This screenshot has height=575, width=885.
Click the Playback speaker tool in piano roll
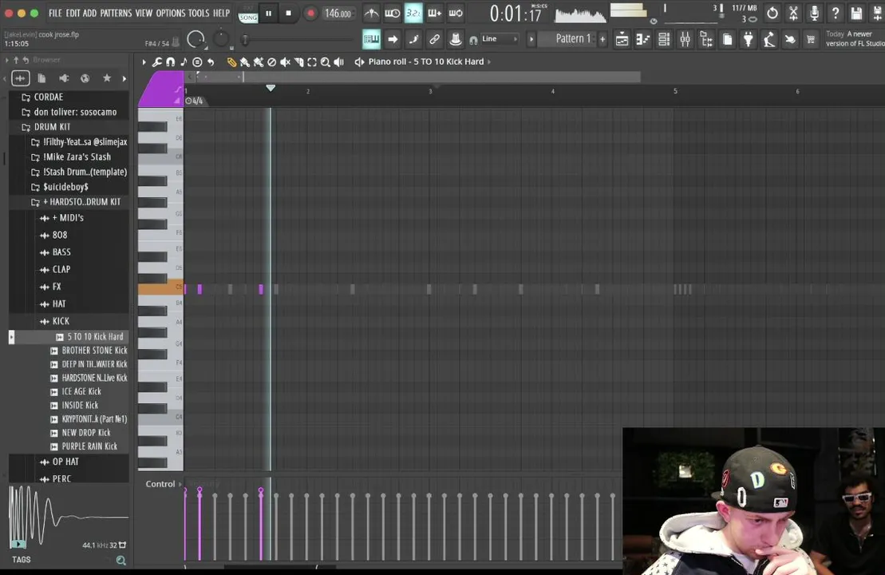(338, 62)
